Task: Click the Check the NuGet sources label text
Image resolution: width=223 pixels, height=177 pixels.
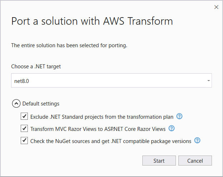Action: pyautogui.click(x=111, y=141)
